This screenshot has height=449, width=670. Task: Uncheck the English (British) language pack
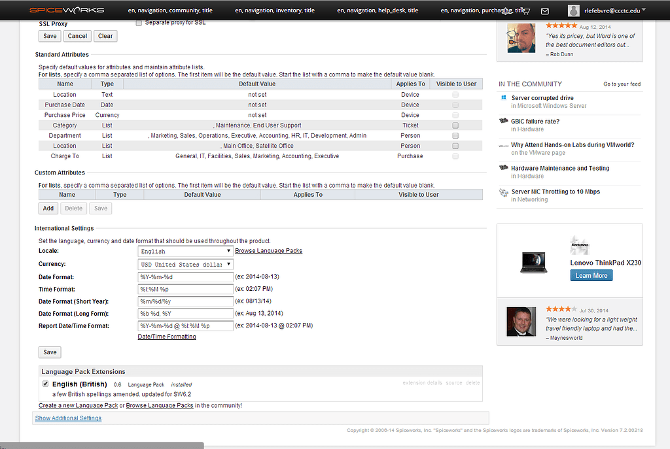[45, 384]
